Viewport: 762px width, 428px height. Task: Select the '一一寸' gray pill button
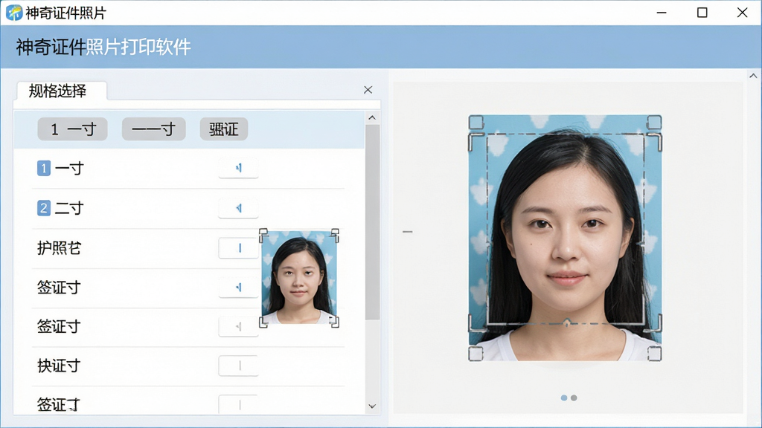coord(153,129)
